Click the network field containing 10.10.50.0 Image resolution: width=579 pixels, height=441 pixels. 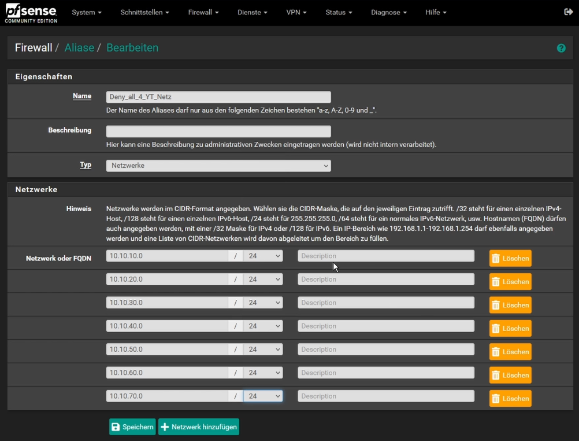pos(167,349)
